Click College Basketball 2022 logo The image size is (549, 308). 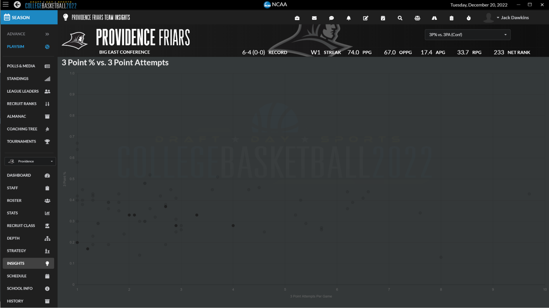[51, 5]
